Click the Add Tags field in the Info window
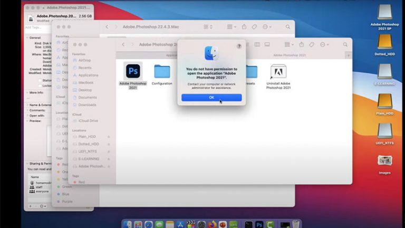 coord(38,27)
